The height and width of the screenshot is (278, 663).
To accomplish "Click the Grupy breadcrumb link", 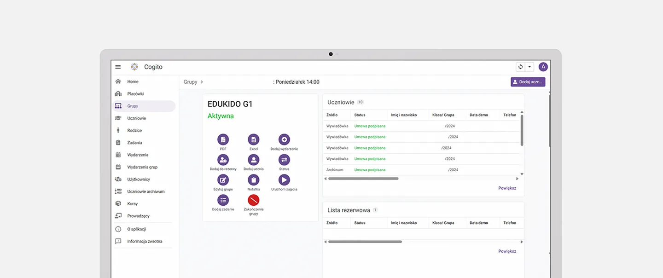I will coord(190,82).
